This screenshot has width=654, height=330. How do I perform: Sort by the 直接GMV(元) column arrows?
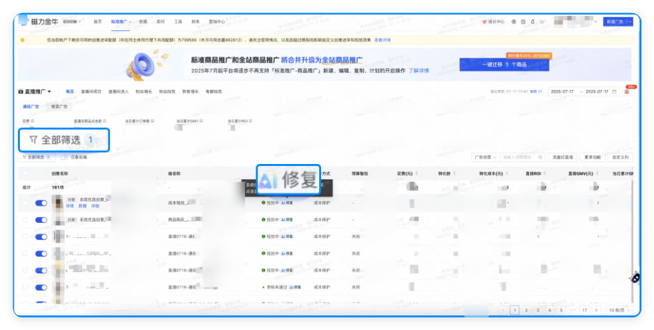[x=597, y=174]
